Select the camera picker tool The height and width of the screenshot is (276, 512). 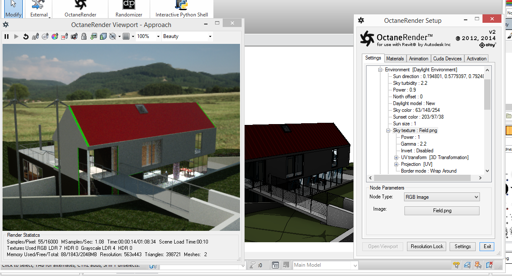74,37
